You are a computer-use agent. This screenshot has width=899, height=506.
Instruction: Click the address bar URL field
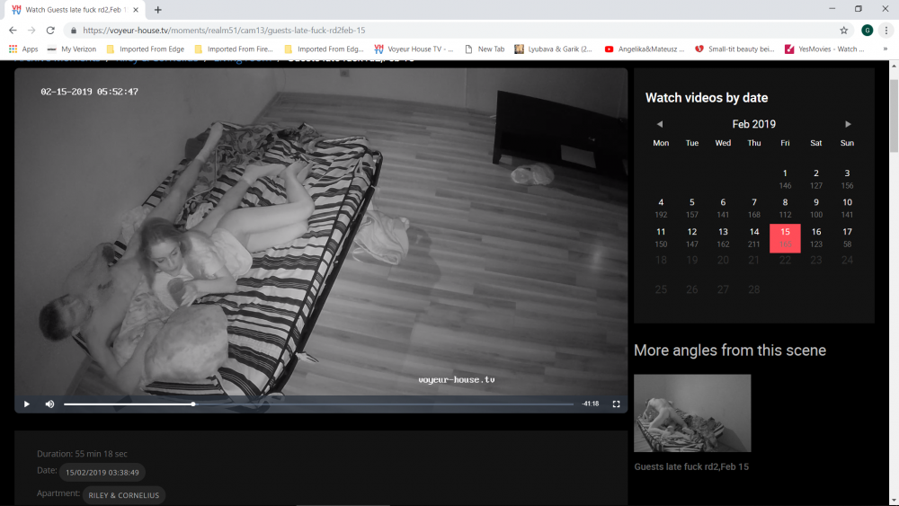click(x=449, y=30)
